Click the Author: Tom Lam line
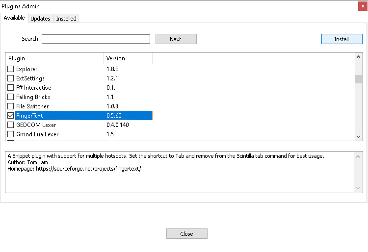Screen dimensions: 368x252 (27, 162)
